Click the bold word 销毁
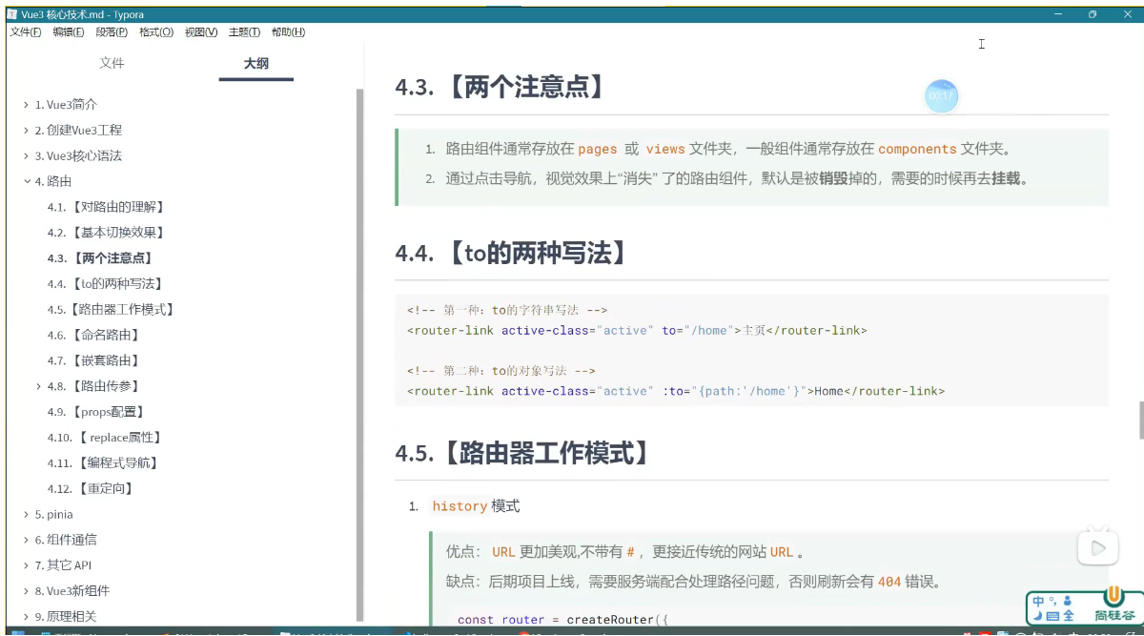 coord(833,178)
